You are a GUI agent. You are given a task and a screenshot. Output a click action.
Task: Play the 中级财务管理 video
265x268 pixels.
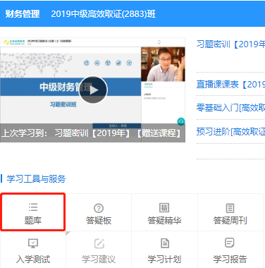click(93, 90)
